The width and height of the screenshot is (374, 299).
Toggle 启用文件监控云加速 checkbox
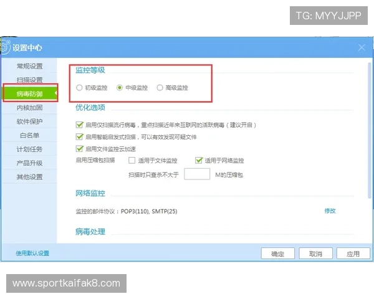(x=79, y=149)
